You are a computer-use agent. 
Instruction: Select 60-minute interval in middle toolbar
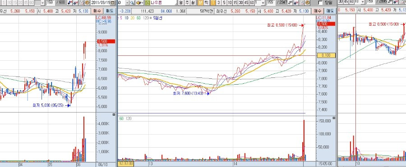252,3
